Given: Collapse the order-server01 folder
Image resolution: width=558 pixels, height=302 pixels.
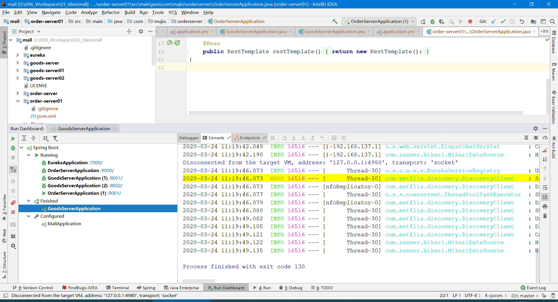Looking at the screenshot, I should click(17, 101).
